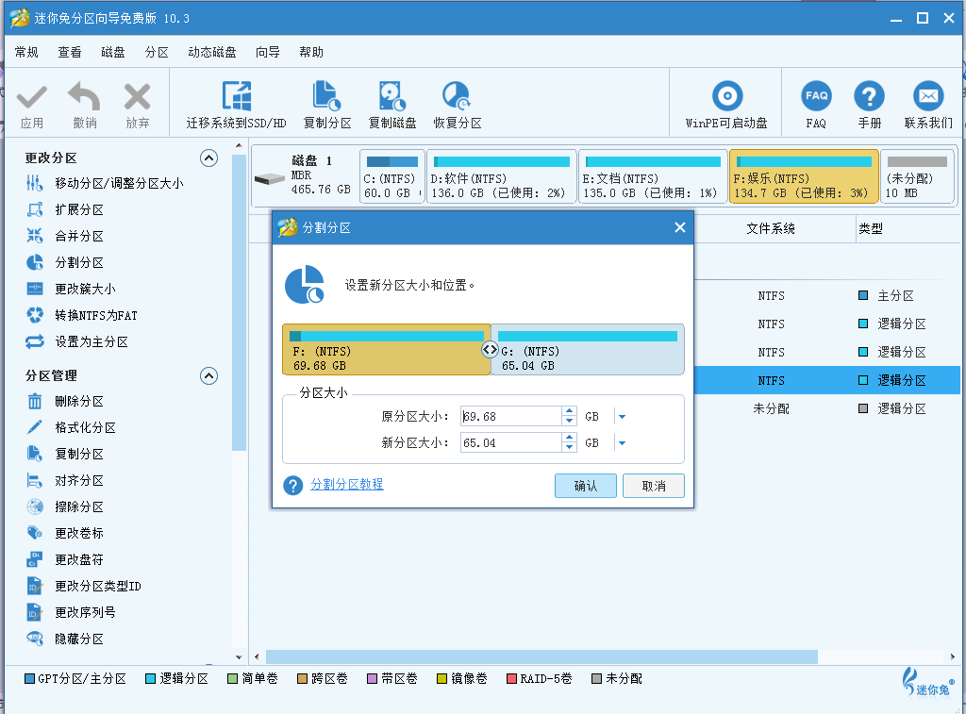Viewport: 966px width, 714px height.
Task: Choose Hide Partition (隐藏分区) in sidebar
Action: click(79, 639)
